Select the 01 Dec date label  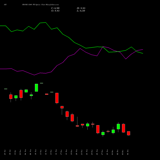click(112, 152)
